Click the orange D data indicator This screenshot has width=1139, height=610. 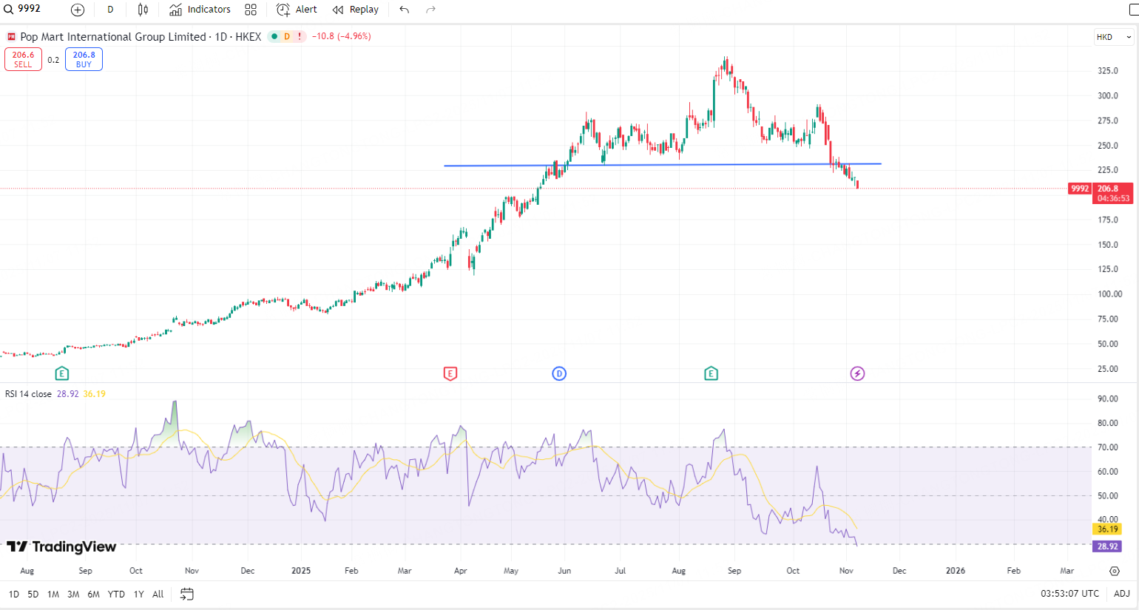[287, 36]
